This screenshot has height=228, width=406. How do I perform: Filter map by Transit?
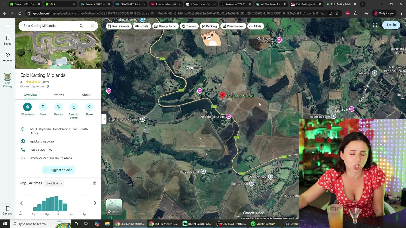[x=189, y=26]
